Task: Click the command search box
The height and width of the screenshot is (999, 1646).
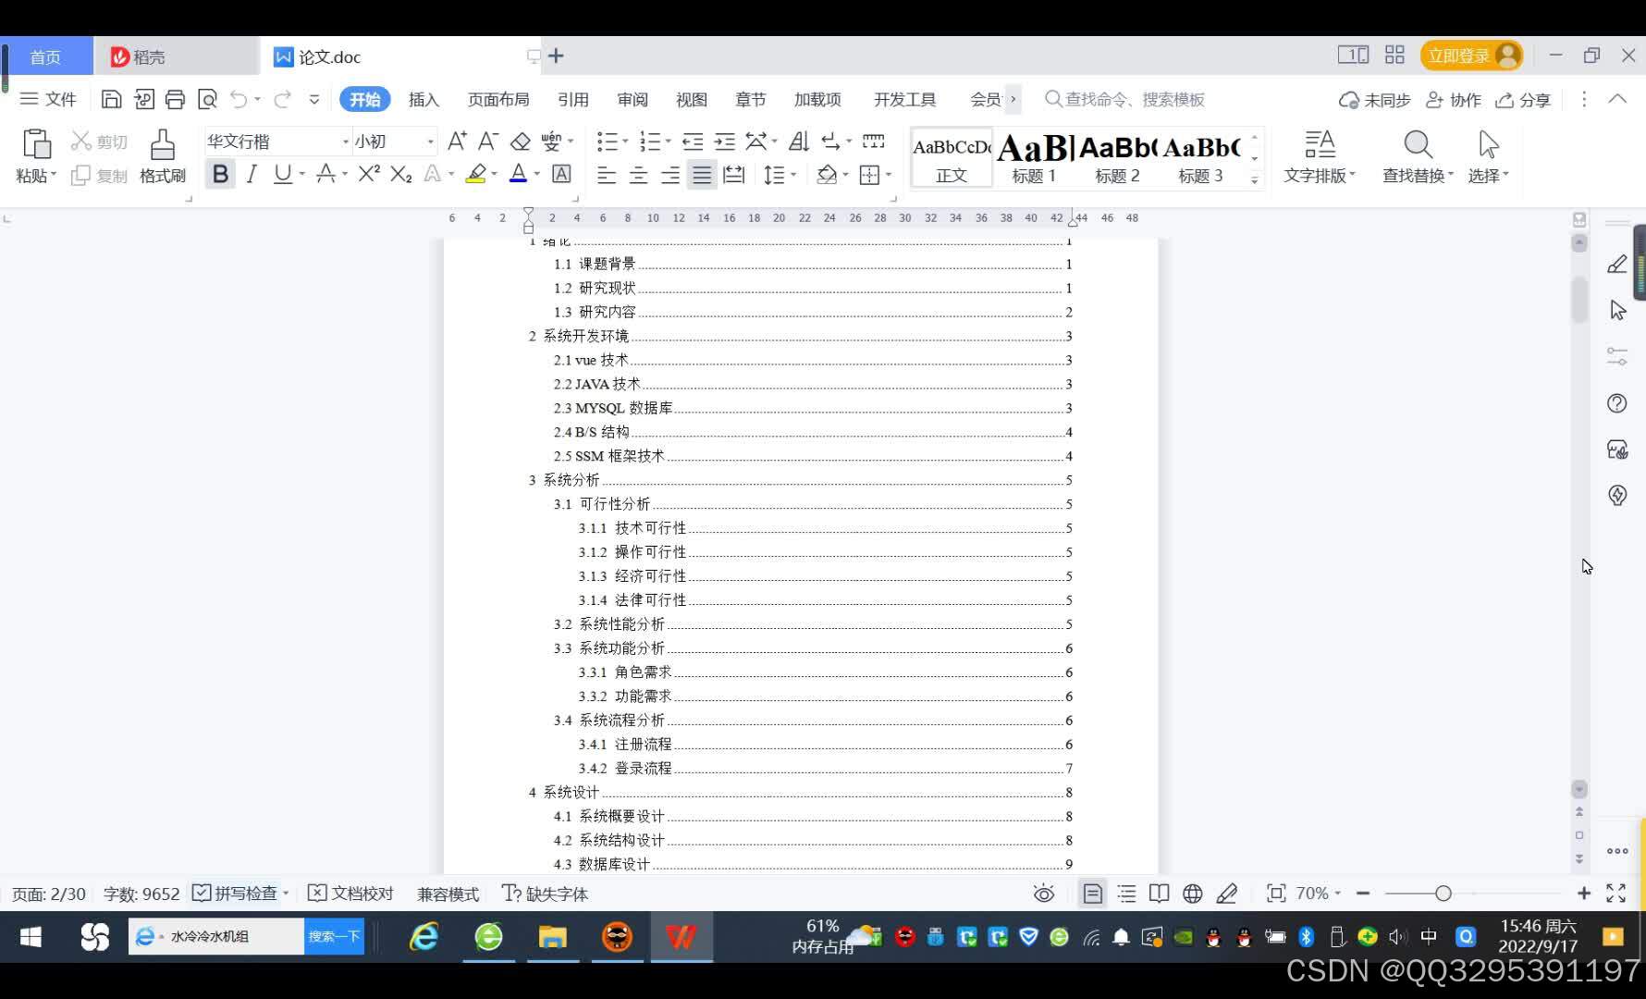Action: click(x=1125, y=99)
